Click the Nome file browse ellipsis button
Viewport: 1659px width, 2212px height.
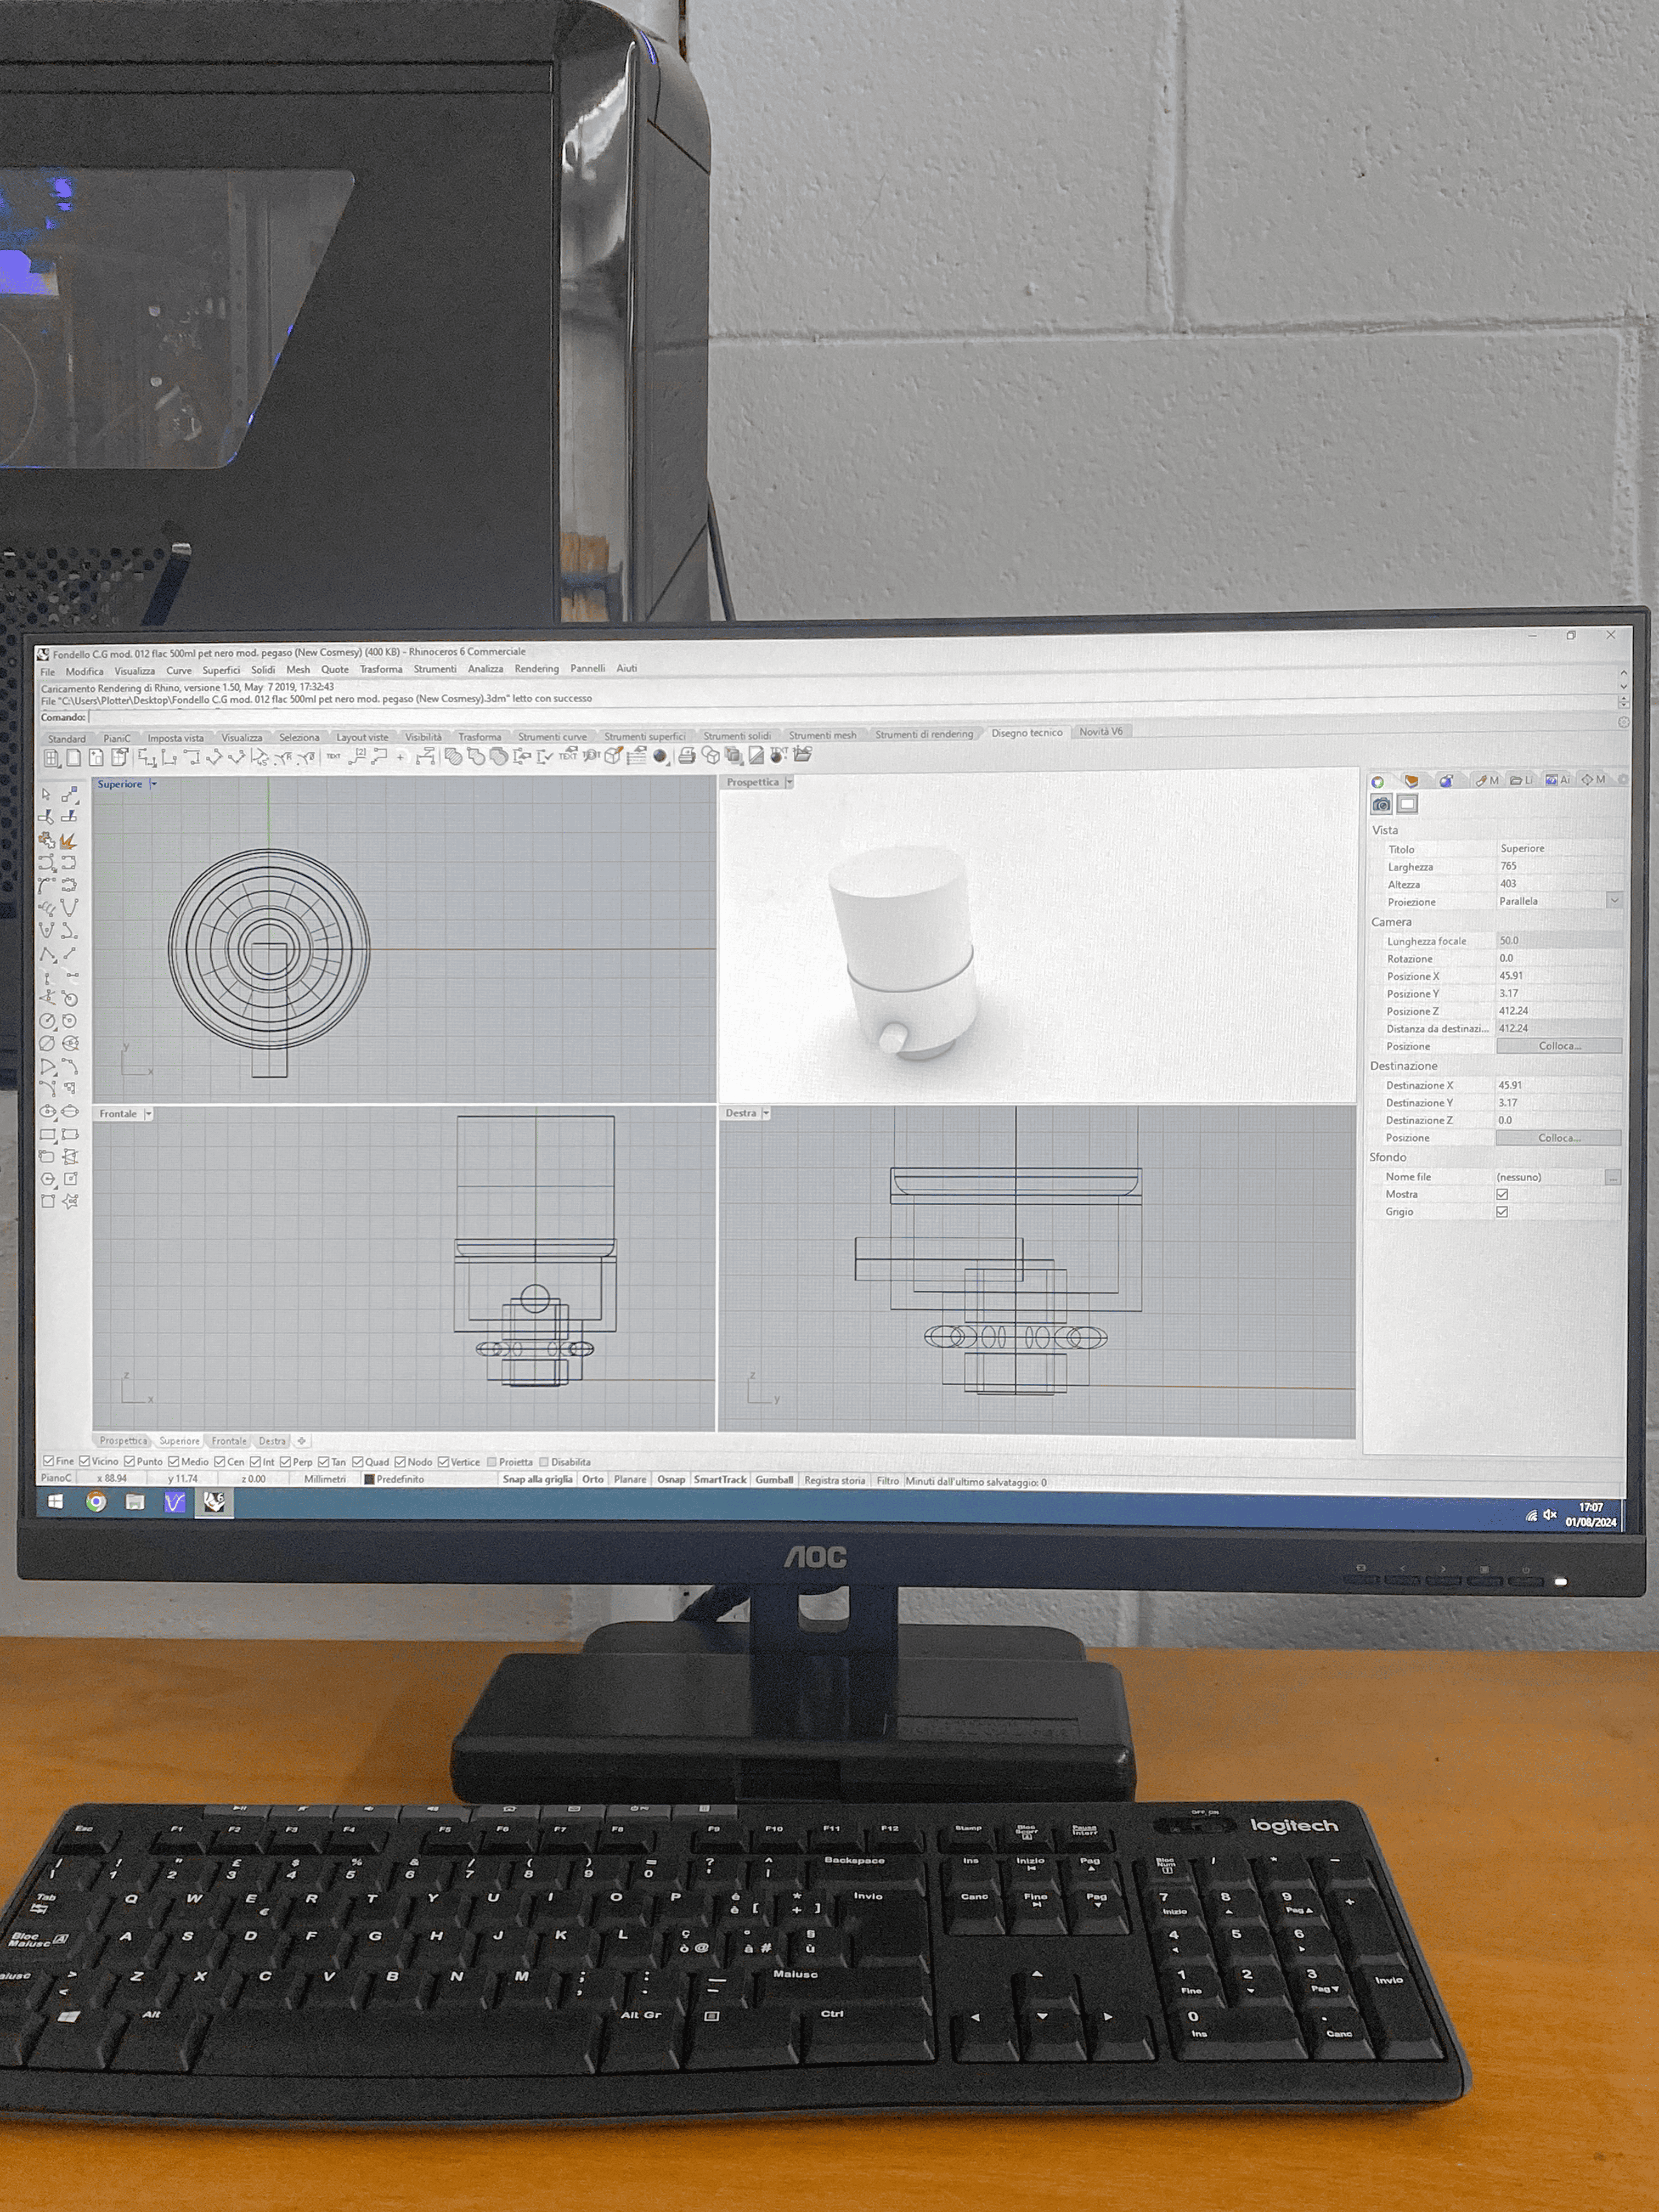(x=1613, y=1177)
